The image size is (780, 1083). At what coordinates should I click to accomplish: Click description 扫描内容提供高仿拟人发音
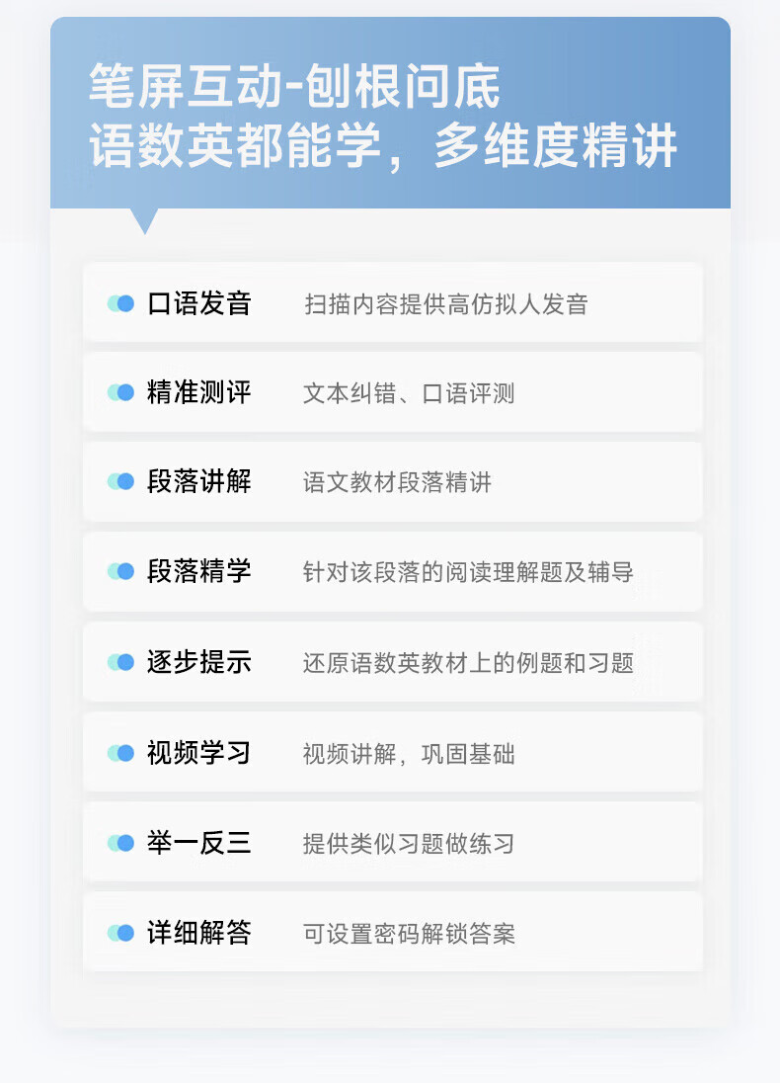(445, 304)
